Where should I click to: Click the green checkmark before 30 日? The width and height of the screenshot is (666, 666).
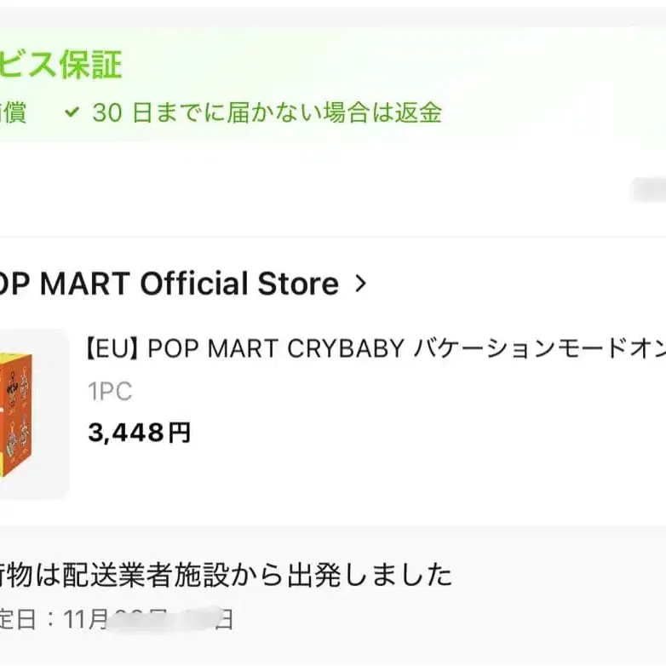coord(72,112)
